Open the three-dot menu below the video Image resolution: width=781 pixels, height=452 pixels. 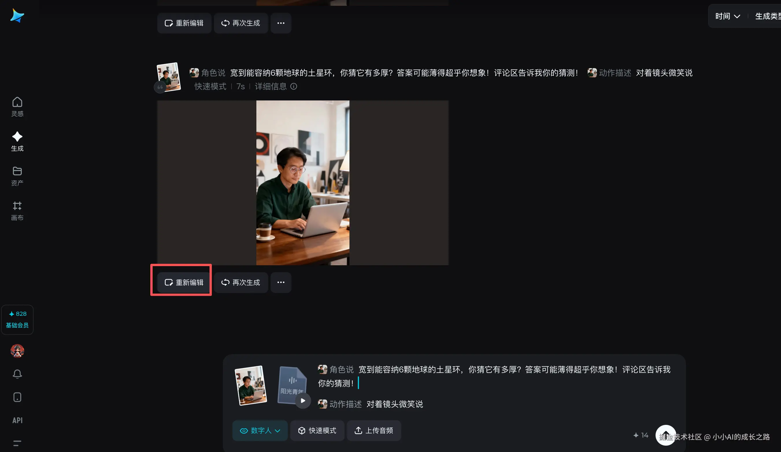(281, 282)
